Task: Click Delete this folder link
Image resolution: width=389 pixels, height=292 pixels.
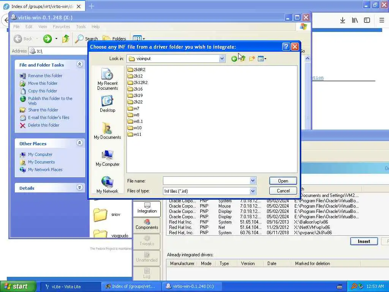Action: click(x=44, y=125)
